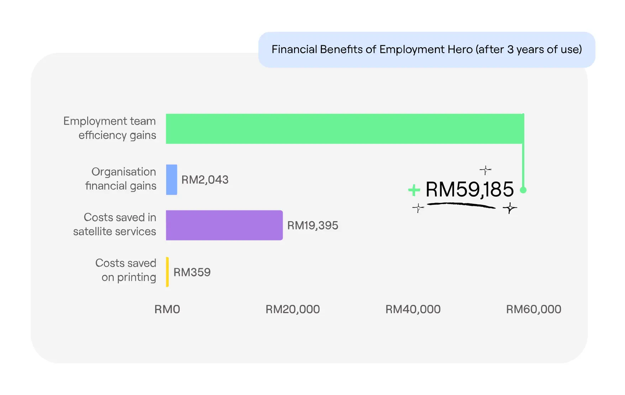
Task: Click the RM0 axis label
Action: click(167, 309)
